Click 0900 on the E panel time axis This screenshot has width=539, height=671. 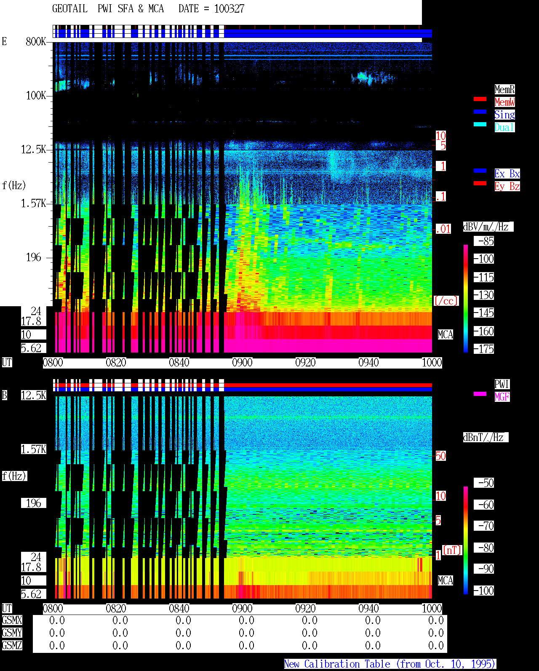click(243, 362)
